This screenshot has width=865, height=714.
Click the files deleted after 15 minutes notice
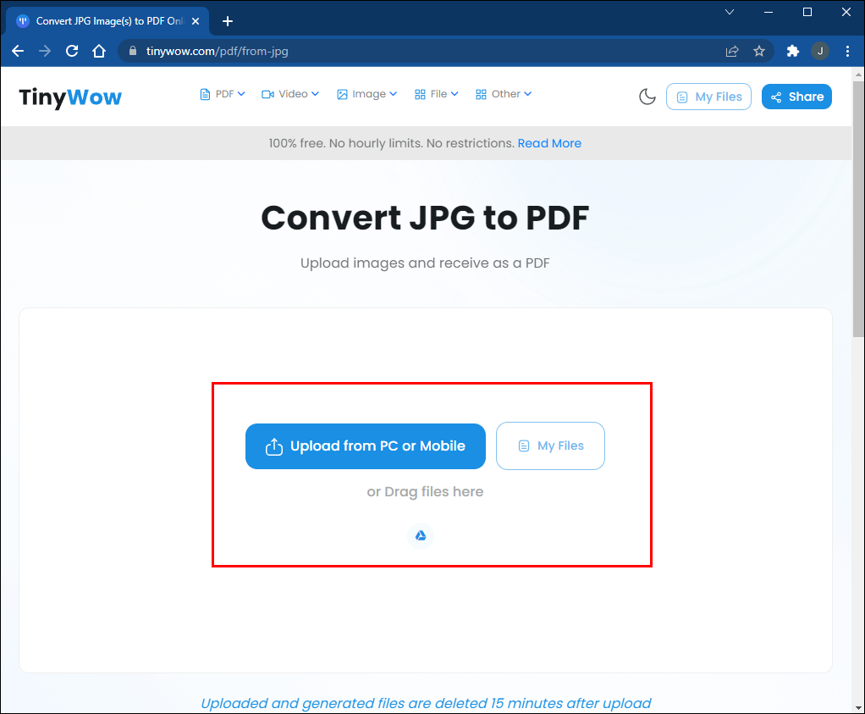[426, 703]
